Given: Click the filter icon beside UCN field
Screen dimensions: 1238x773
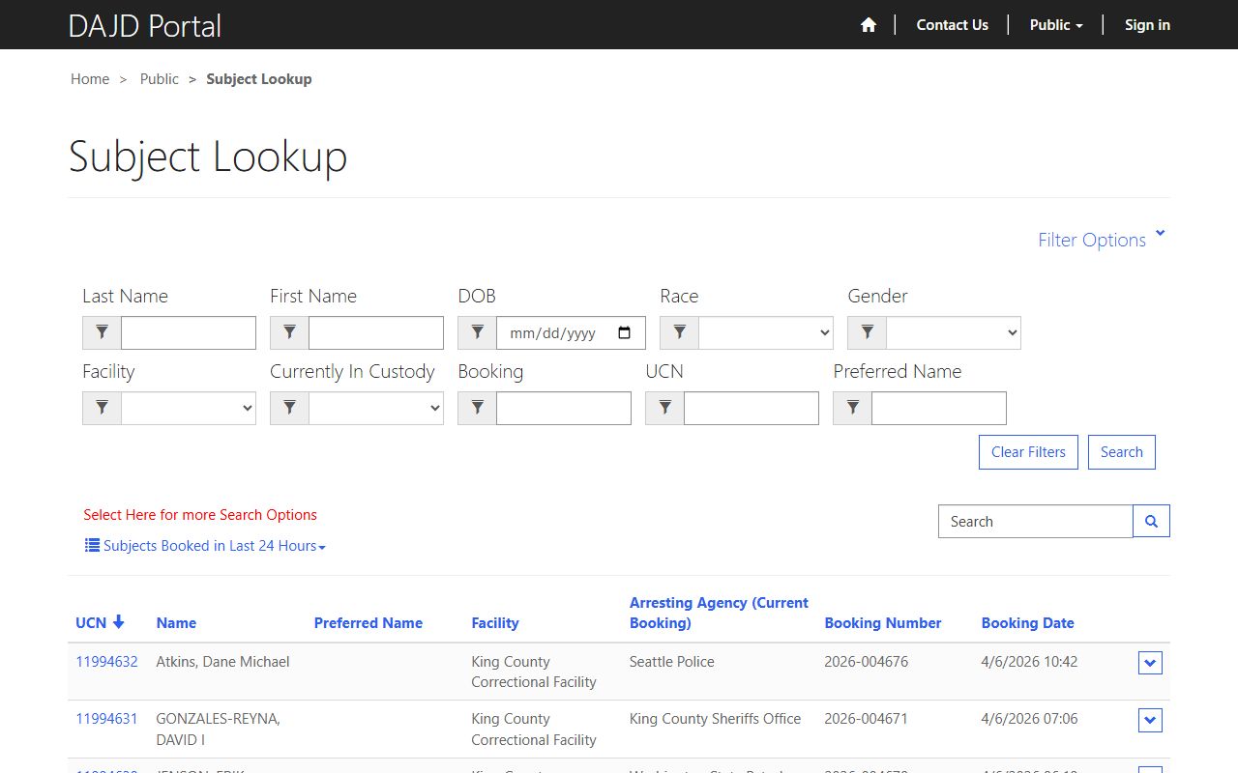Looking at the screenshot, I should (x=664, y=409).
